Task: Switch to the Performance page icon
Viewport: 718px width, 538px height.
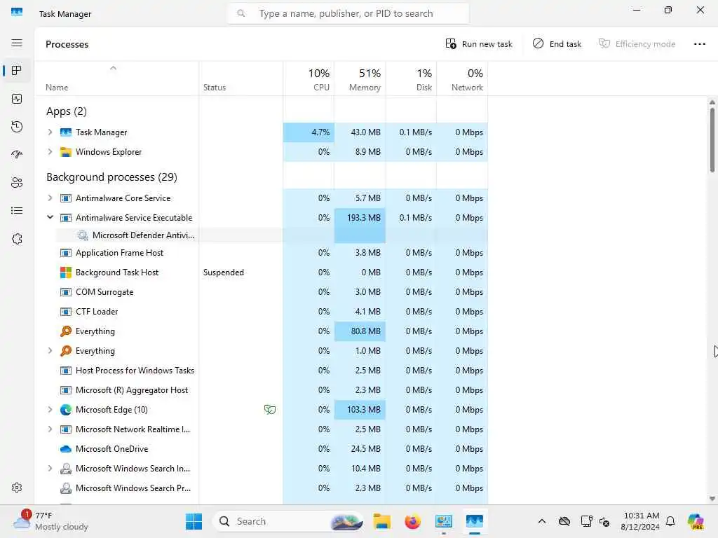Action: point(17,99)
